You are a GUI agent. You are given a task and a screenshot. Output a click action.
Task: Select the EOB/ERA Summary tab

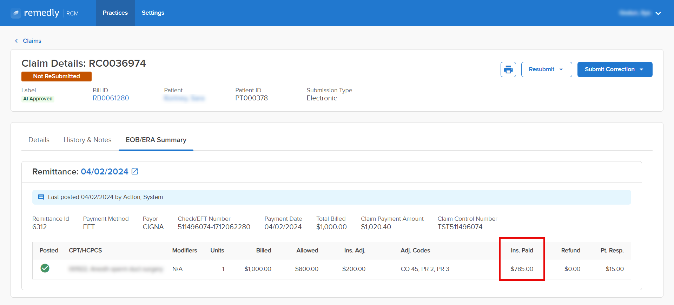pyautogui.click(x=156, y=140)
